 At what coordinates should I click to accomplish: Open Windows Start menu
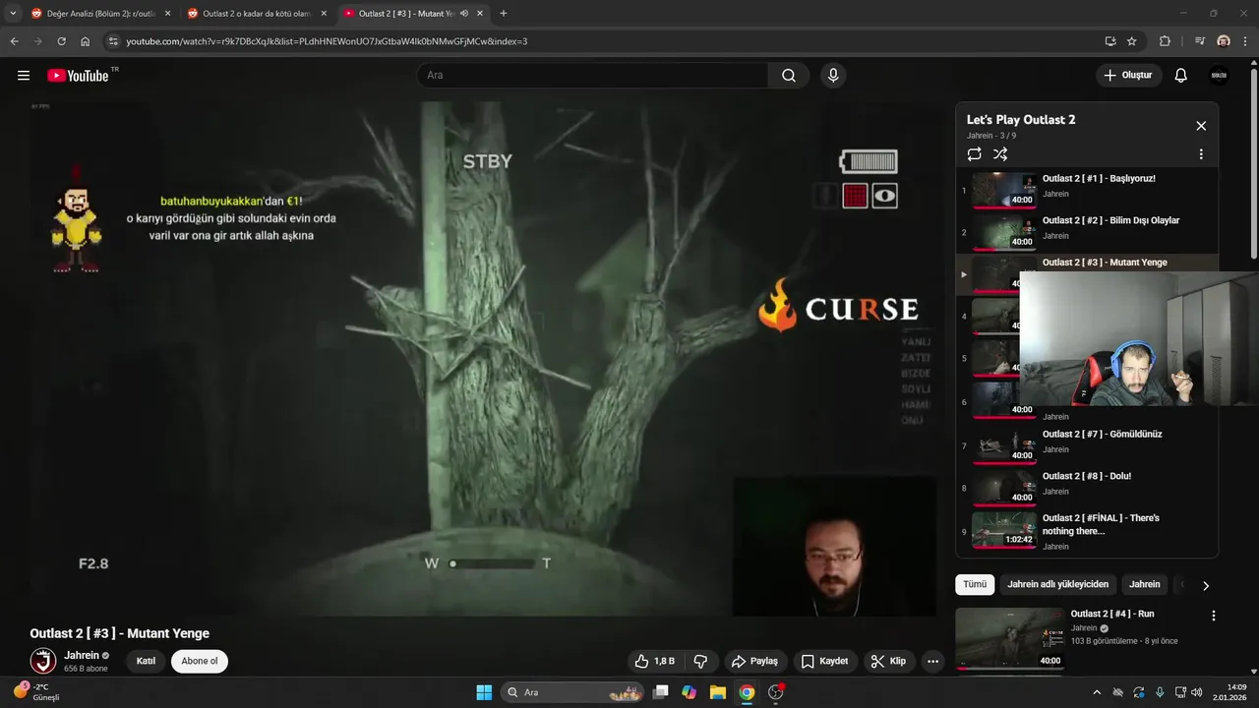pos(484,692)
